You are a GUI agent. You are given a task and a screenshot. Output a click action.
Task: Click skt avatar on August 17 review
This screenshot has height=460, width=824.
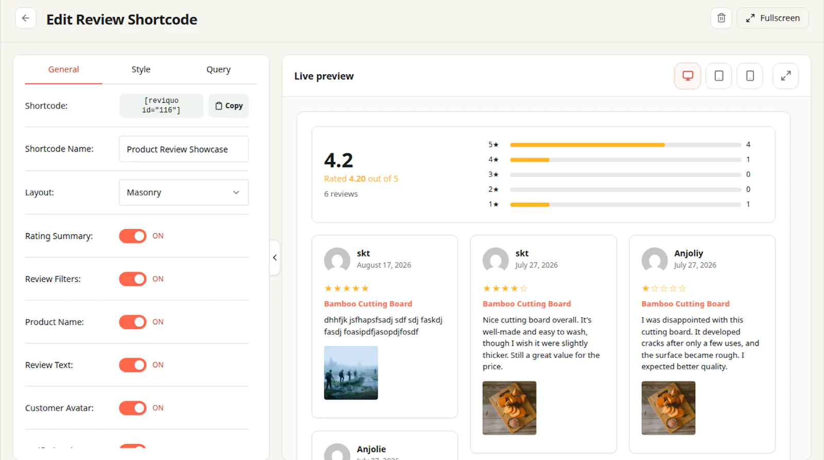[x=337, y=259]
